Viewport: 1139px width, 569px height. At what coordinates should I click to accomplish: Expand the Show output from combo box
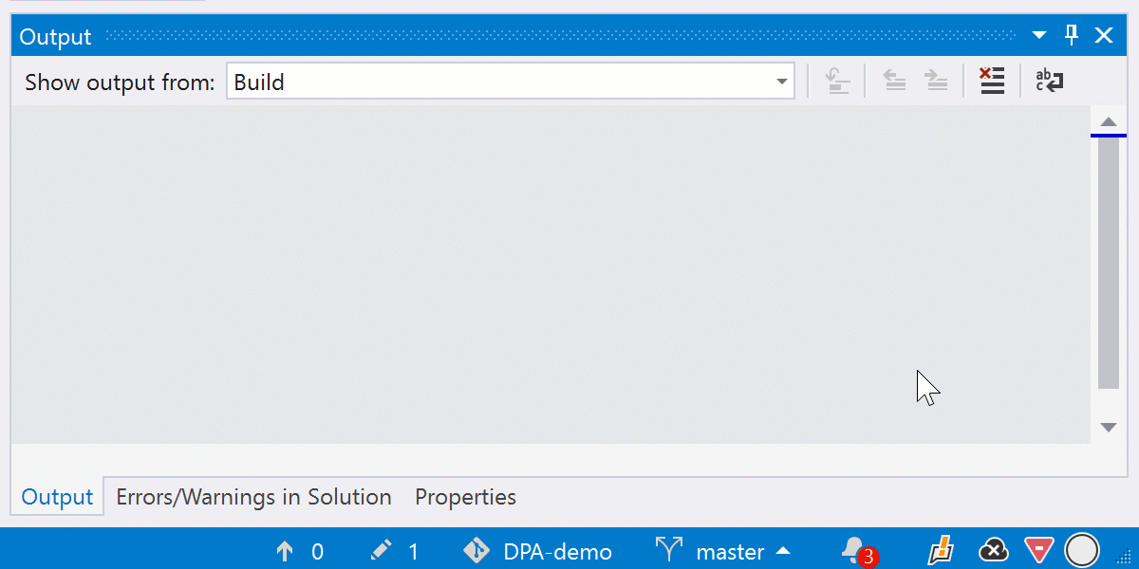point(782,82)
